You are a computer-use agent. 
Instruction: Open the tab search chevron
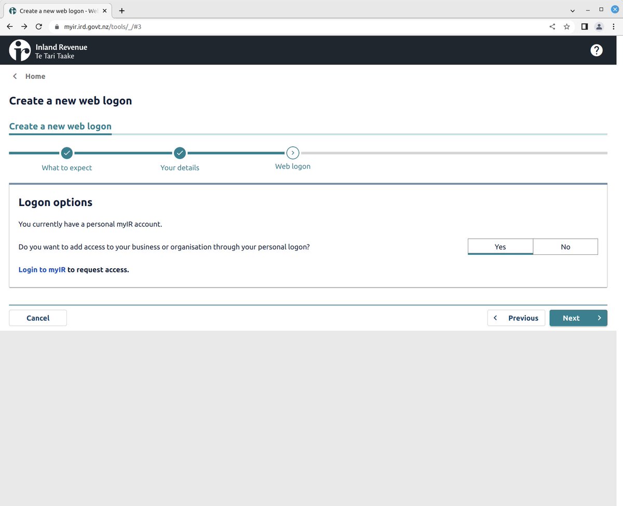[x=573, y=10]
